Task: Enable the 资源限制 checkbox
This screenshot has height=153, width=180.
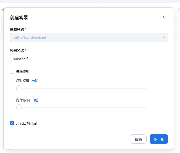Action: [12, 71]
